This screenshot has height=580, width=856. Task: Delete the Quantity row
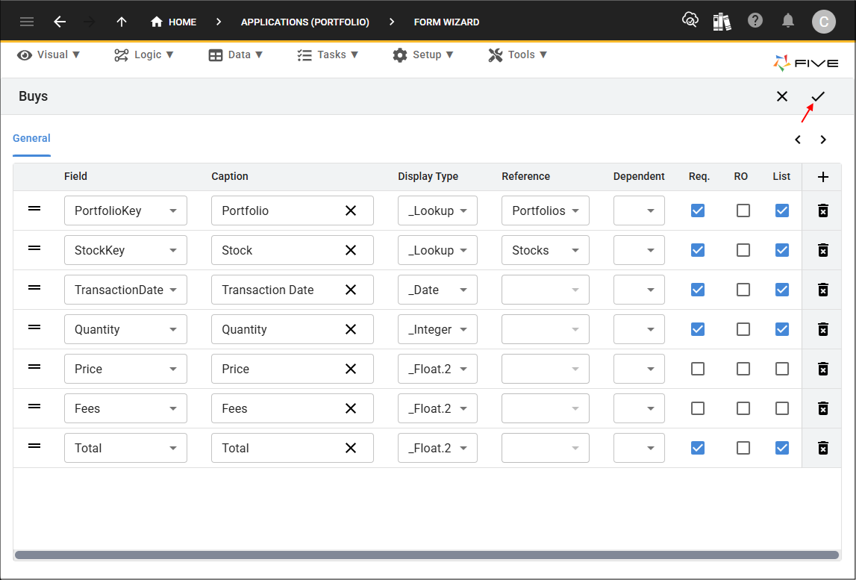[x=823, y=329]
